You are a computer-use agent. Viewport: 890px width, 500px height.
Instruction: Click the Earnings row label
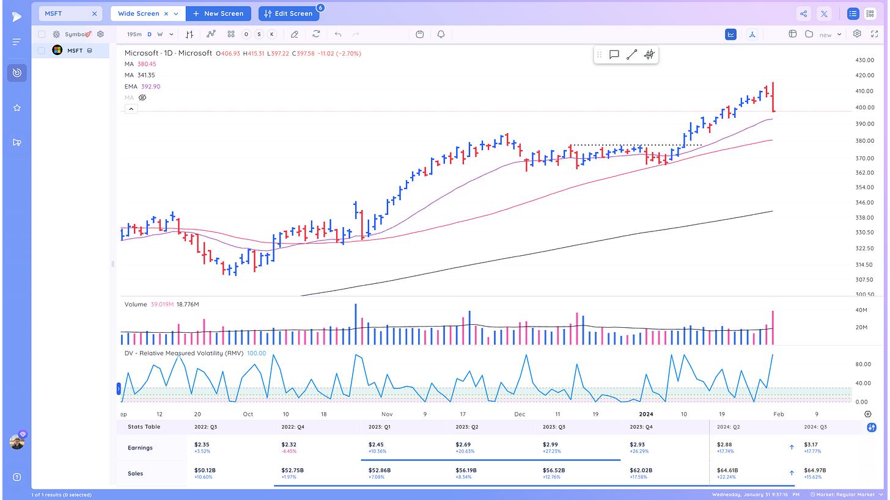tap(141, 447)
